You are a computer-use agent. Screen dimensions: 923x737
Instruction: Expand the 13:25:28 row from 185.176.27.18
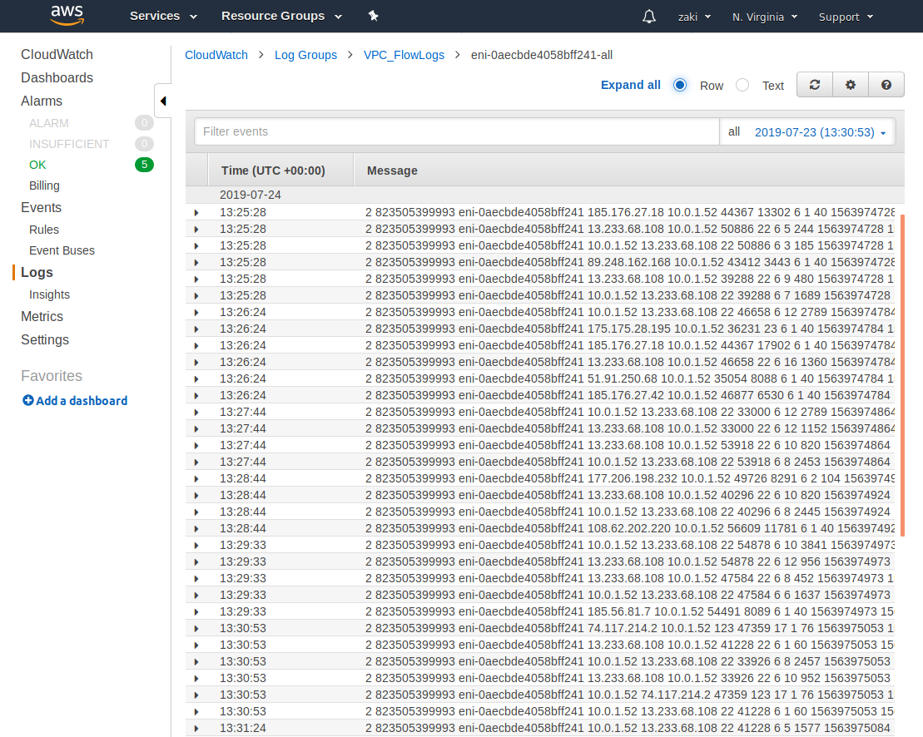(196, 212)
